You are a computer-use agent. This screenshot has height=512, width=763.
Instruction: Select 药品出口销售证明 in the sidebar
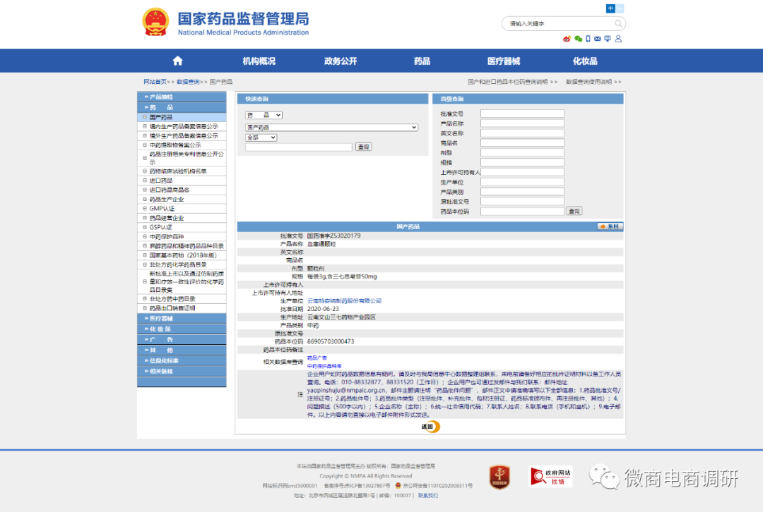172,308
